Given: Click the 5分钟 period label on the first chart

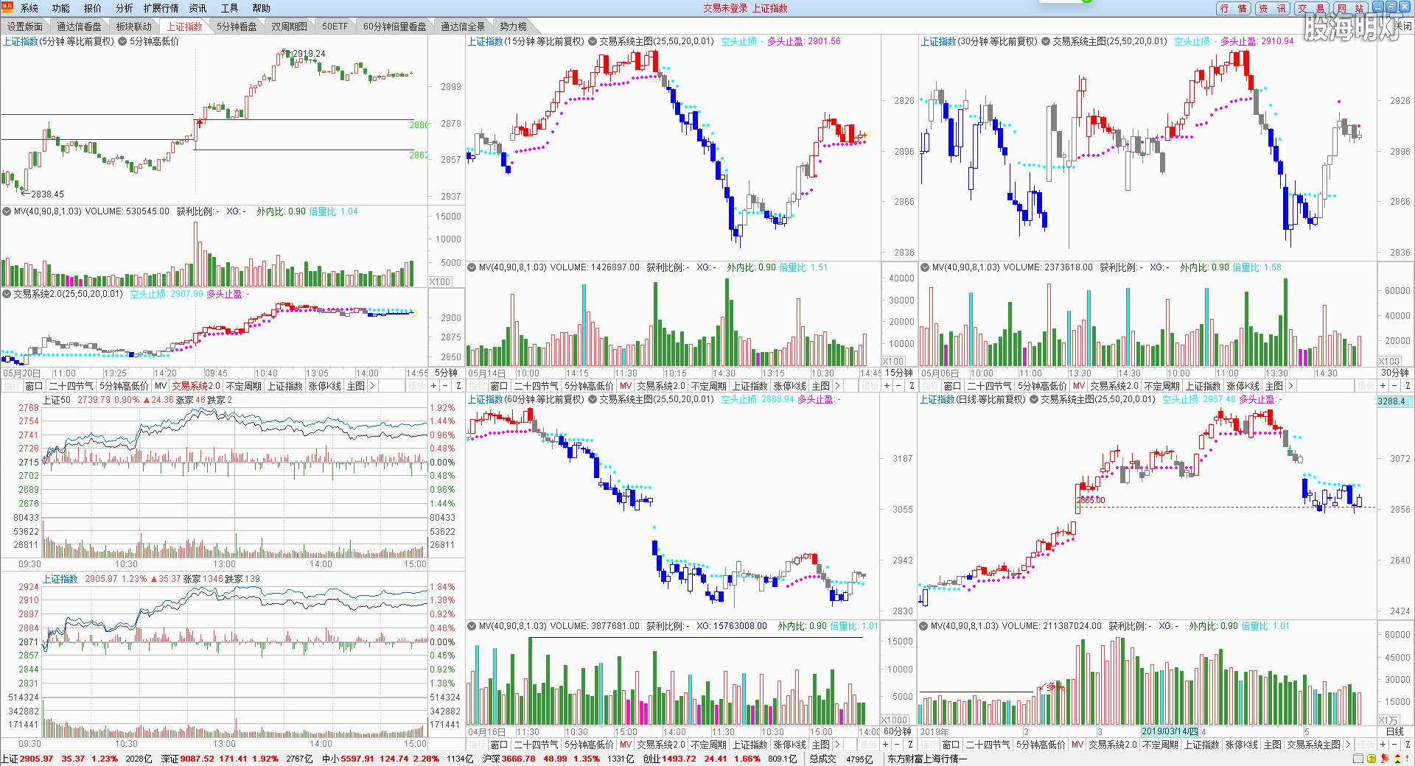Looking at the screenshot, I should click(446, 373).
